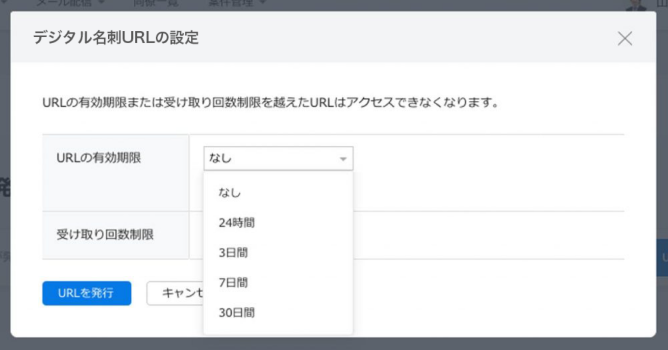Select the なし option in the dropdown list
The width and height of the screenshot is (668, 350).
coord(278,193)
